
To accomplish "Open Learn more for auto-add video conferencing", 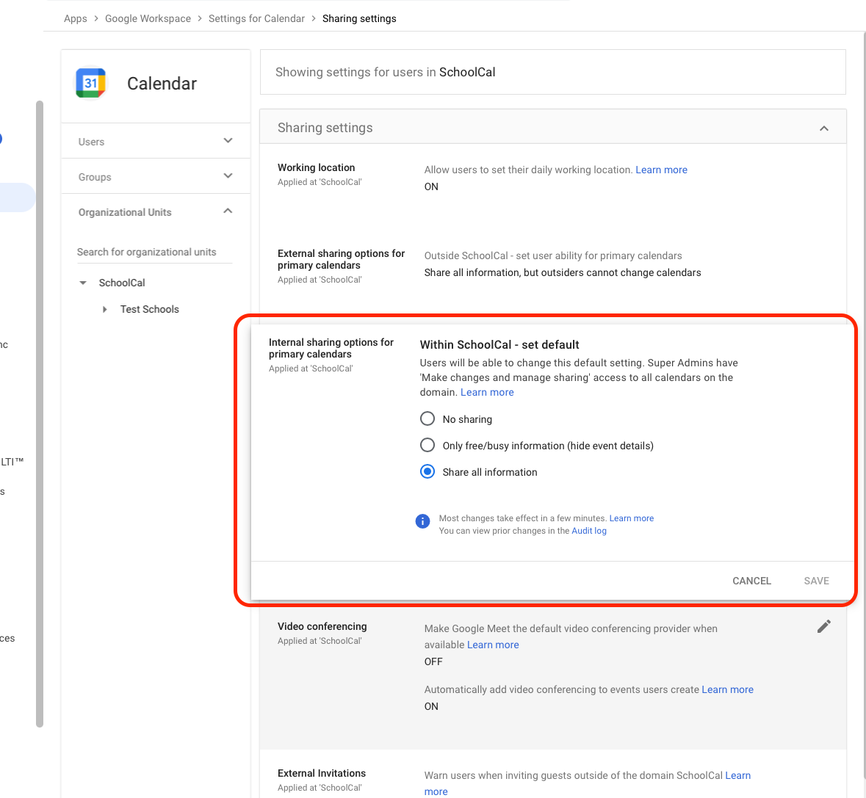I will (727, 689).
